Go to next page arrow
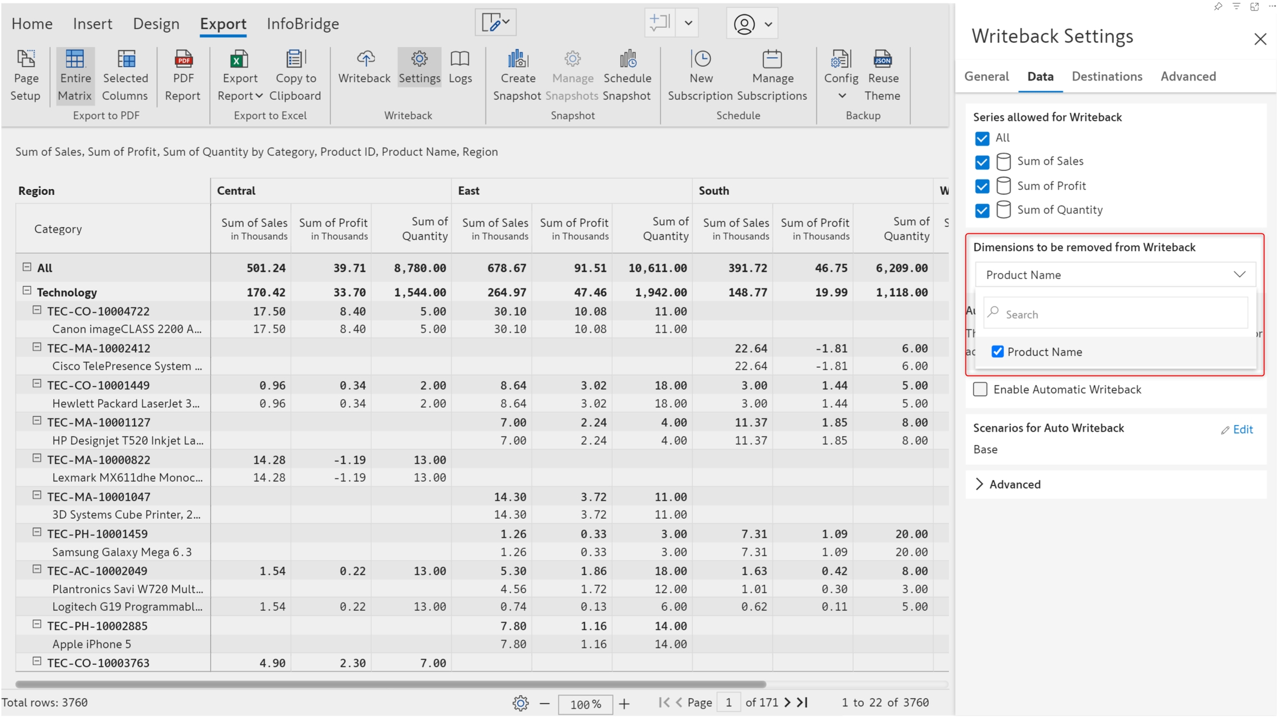Image resolution: width=1279 pixels, height=718 pixels. tap(787, 703)
